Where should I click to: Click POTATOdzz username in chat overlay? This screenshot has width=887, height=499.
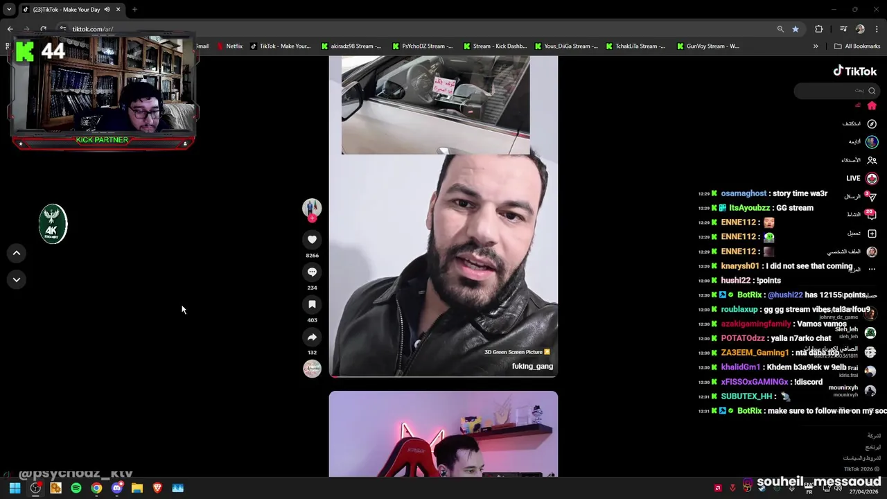(x=743, y=338)
